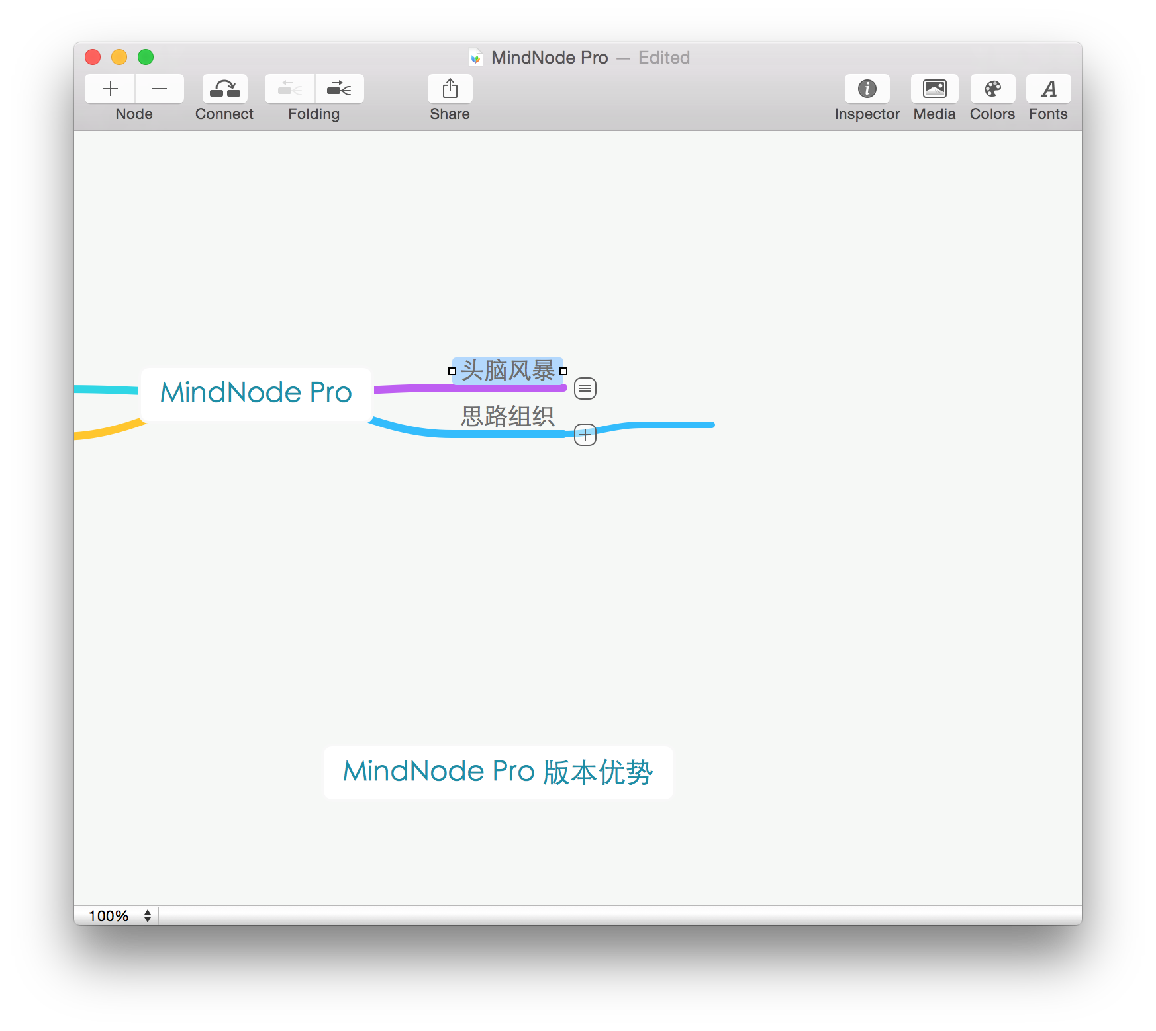
Task: Click the note icon beside 头脑风暴
Action: pos(585,388)
